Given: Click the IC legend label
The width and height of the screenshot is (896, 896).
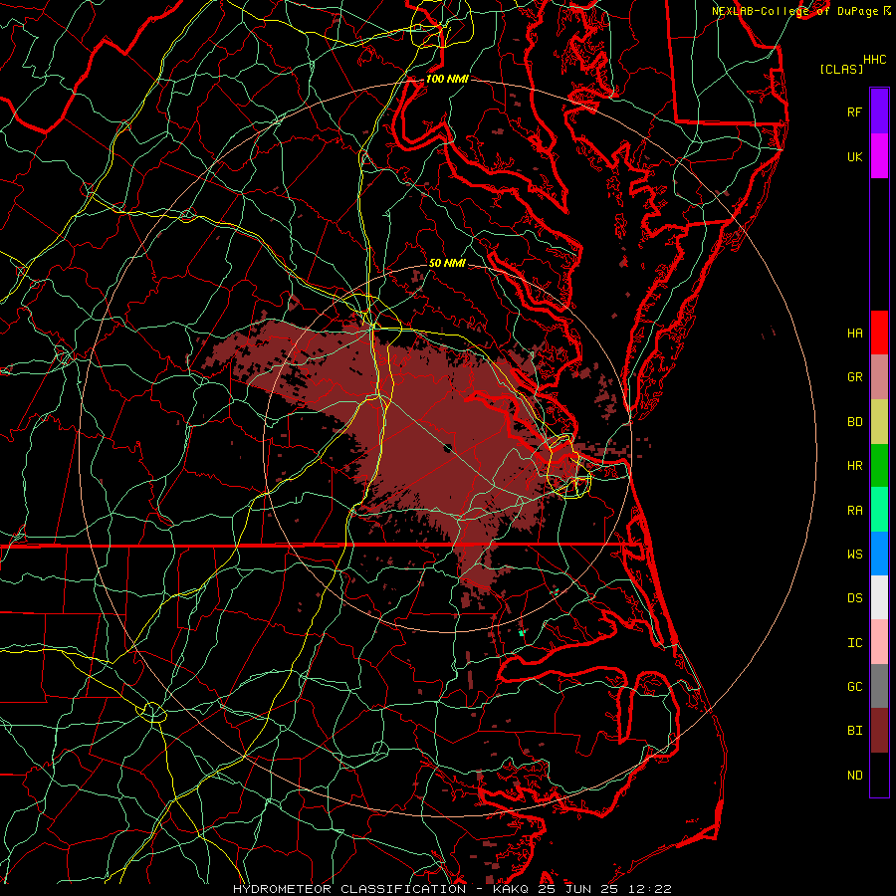Looking at the screenshot, I should click(x=854, y=643).
